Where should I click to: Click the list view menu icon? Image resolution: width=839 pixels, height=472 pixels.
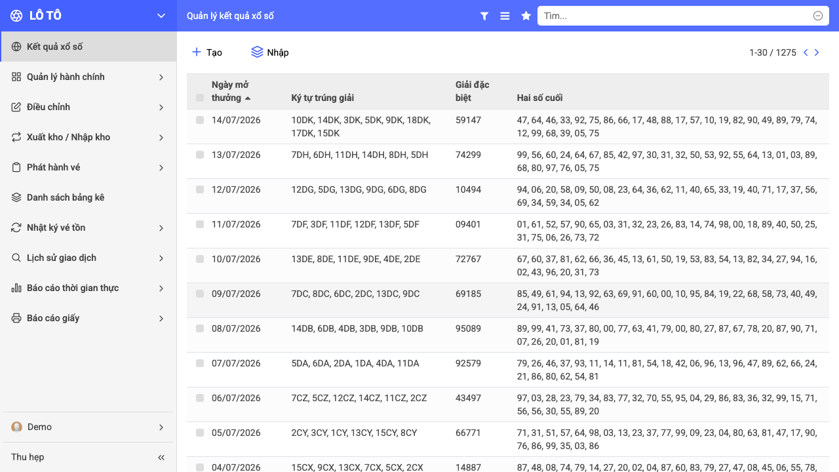pos(505,16)
